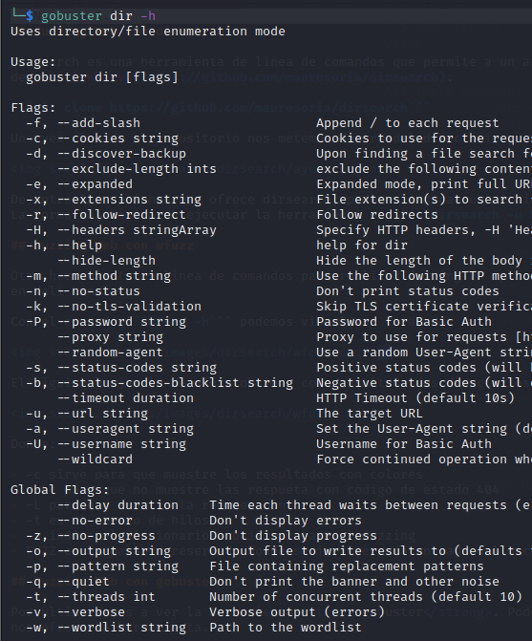Click the --follow-redirect flag text
532x641 pixels.
click(x=121, y=215)
